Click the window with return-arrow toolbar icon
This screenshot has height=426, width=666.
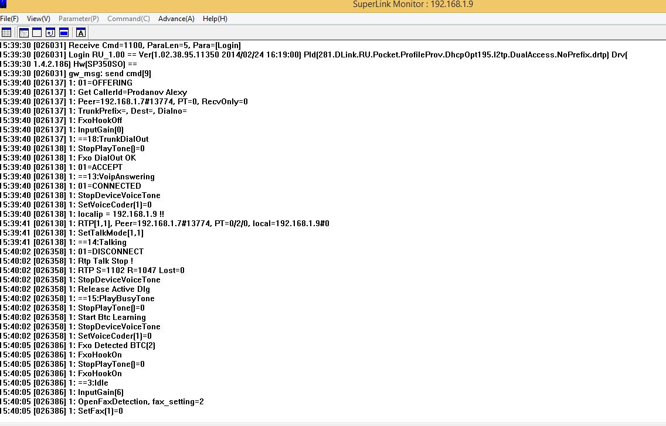[50, 32]
